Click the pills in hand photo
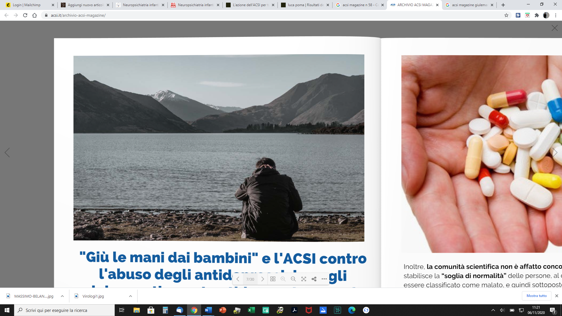Viewport: 562px width, 316px height. point(482,154)
